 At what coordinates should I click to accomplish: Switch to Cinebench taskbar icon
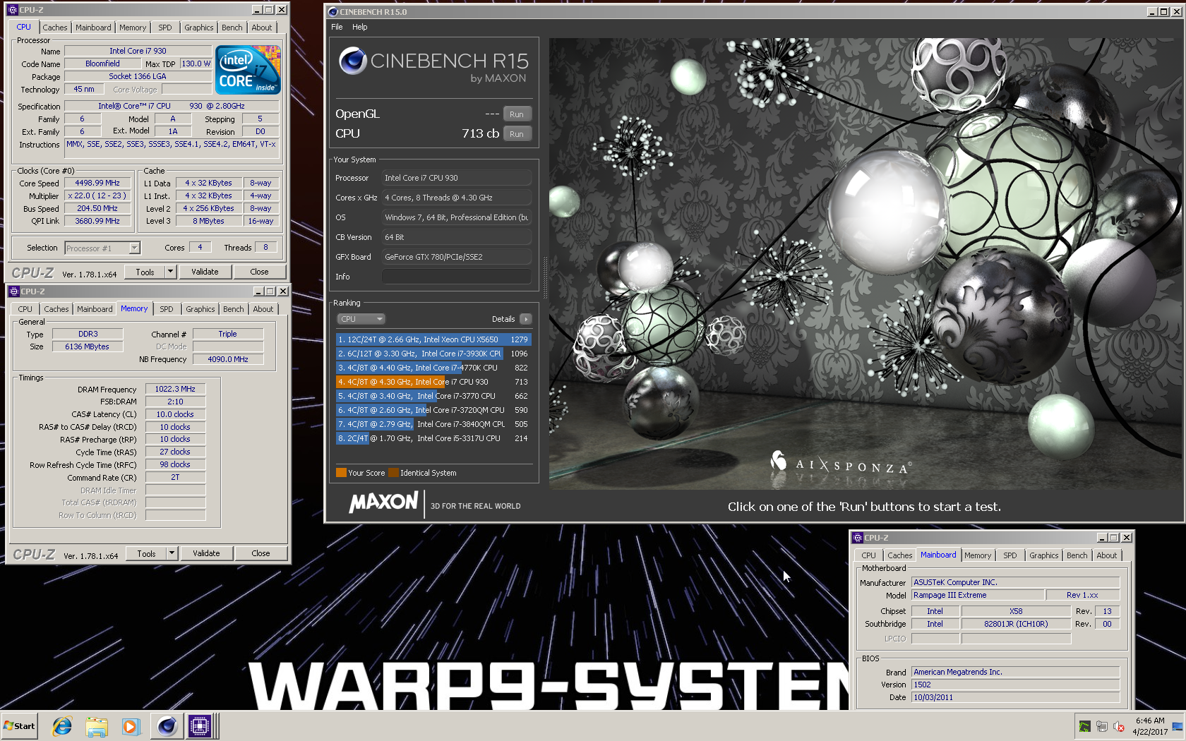pyautogui.click(x=167, y=726)
